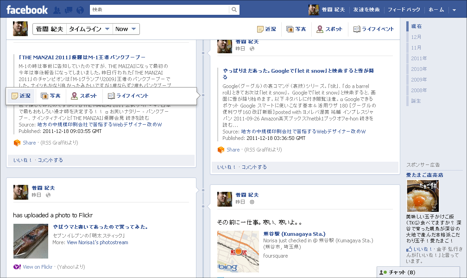Expand the Now dropdown
Viewport: 467px width, 278px height.
pos(126,29)
